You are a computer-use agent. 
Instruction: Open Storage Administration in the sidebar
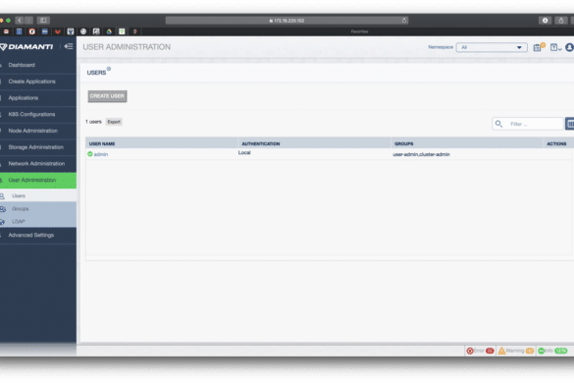coord(38,147)
